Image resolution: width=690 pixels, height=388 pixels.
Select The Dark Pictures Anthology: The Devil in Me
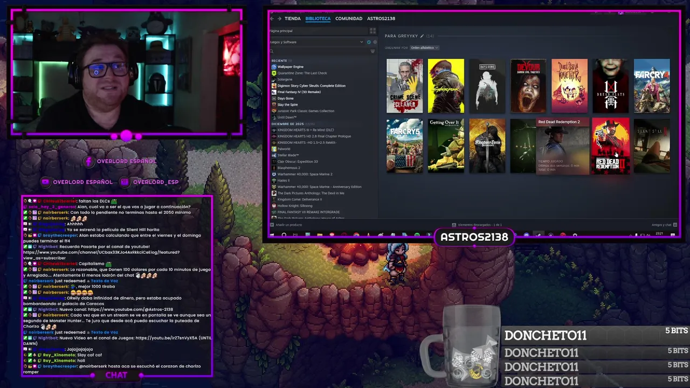310,193
